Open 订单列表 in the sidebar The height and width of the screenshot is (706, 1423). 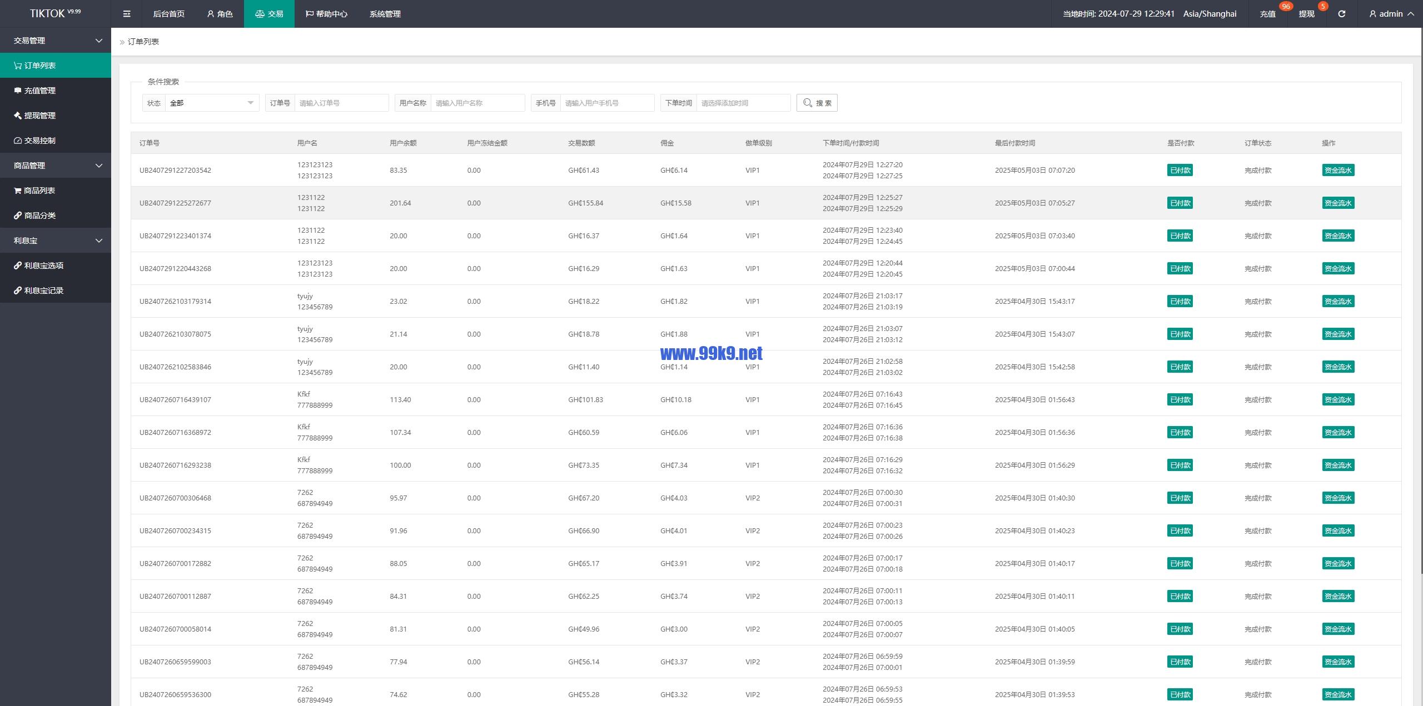[56, 66]
